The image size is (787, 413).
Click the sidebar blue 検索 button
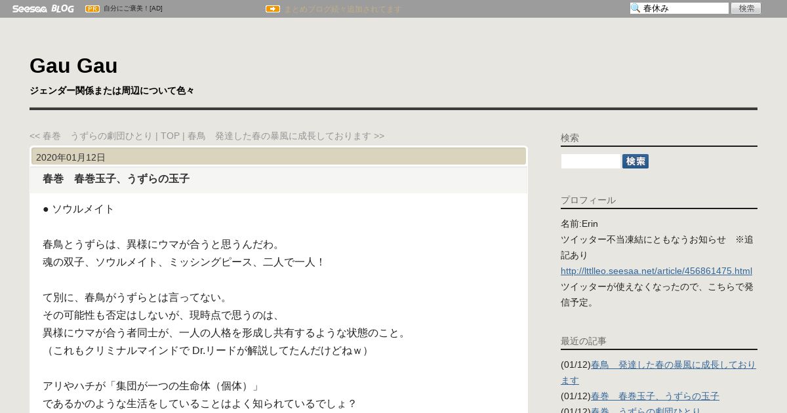click(636, 161)
